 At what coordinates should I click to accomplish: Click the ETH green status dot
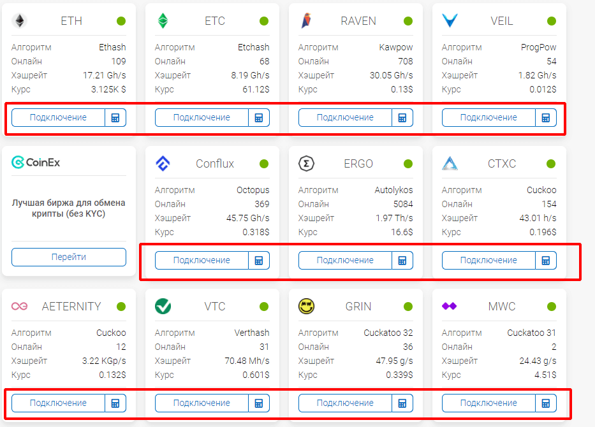[x=121, y=21]
